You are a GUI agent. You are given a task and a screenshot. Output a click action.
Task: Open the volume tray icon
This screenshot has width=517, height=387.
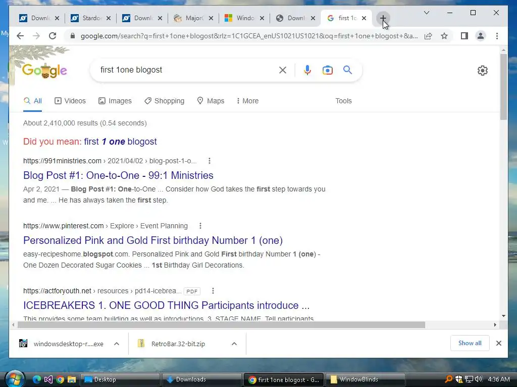point(479,379)
